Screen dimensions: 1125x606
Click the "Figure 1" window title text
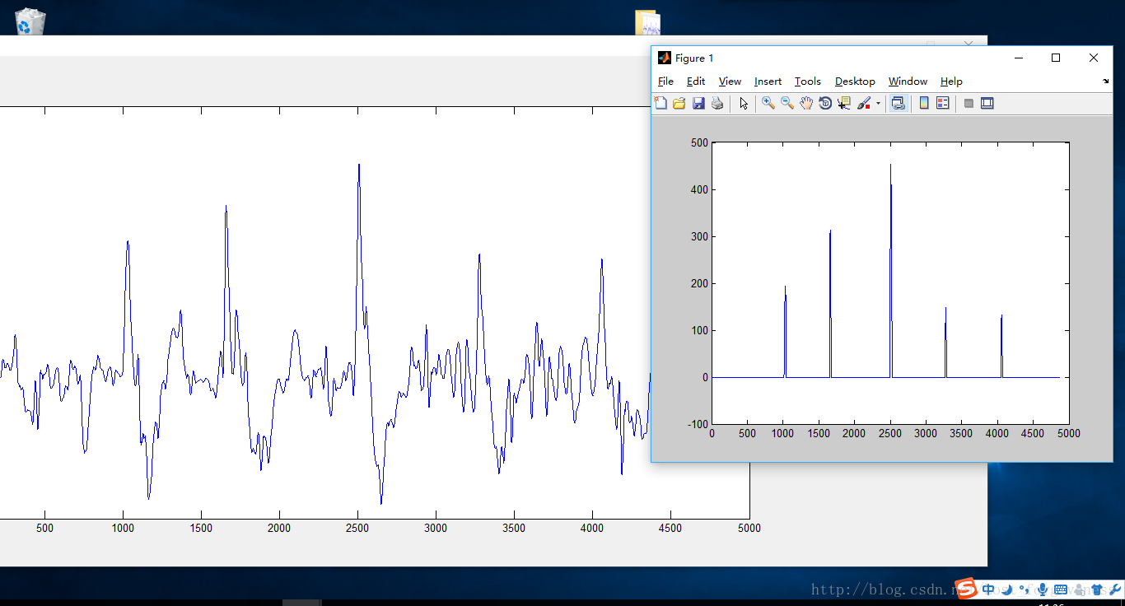(x=694, y=58)
